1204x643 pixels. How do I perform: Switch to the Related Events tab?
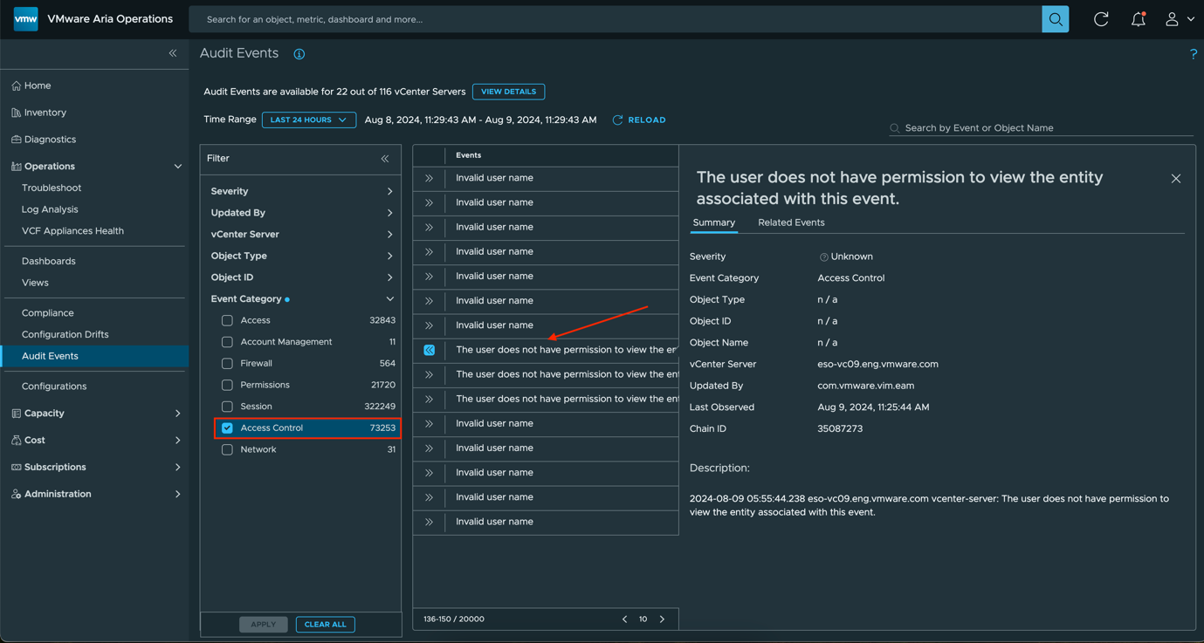click(x=791, y=222)
